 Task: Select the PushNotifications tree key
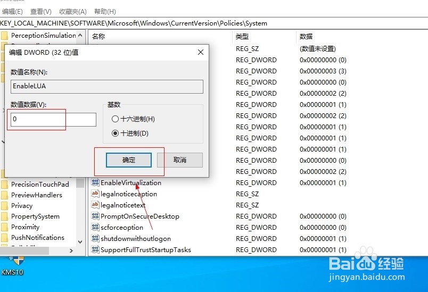[x=38, y=238]
